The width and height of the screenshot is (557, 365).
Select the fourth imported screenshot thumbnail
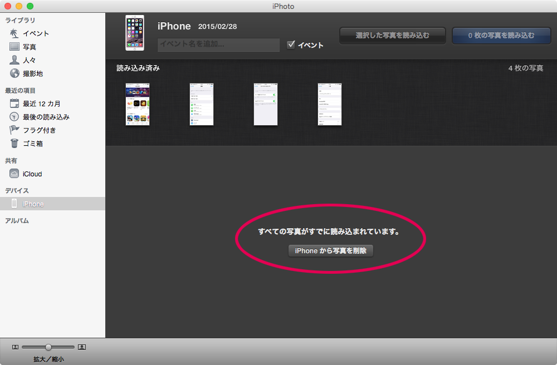[329, 104]
